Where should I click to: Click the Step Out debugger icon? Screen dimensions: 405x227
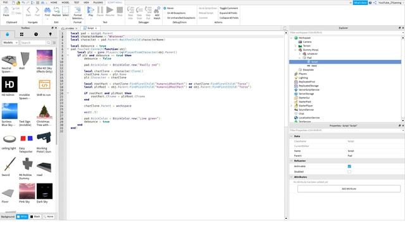click(148, 13)
